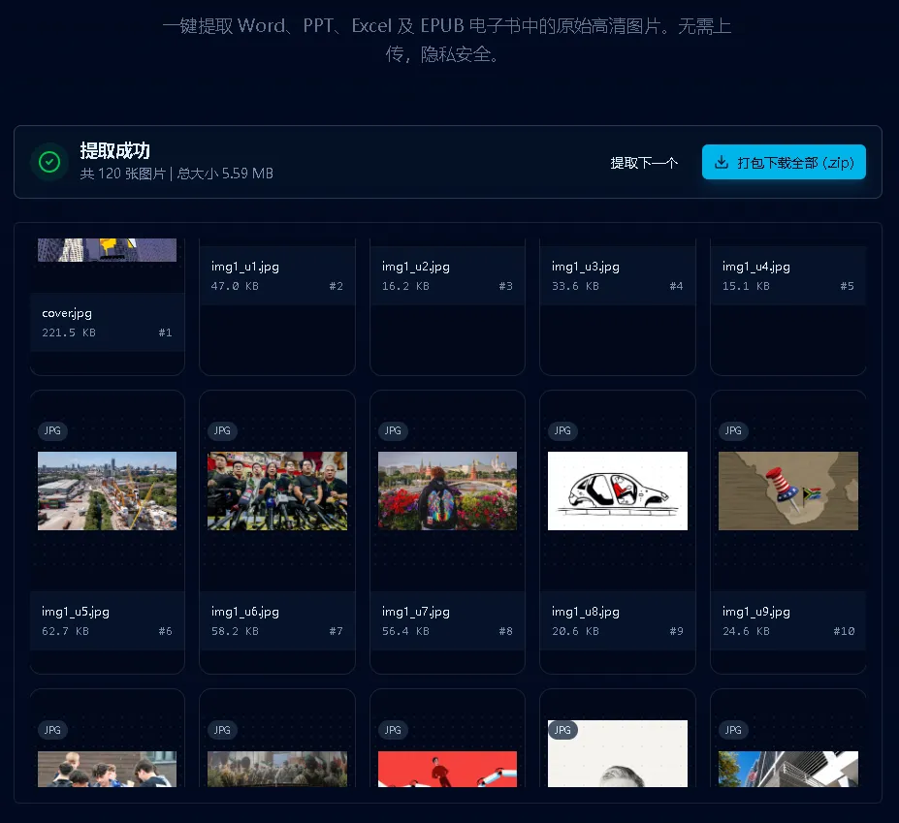Click the 20.6 KB size label
The image size is (899, 823).
pyautogui.click(x=575, y=631)
